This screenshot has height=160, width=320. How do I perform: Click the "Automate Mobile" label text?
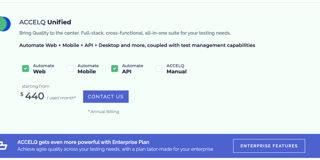pos(88,69)
